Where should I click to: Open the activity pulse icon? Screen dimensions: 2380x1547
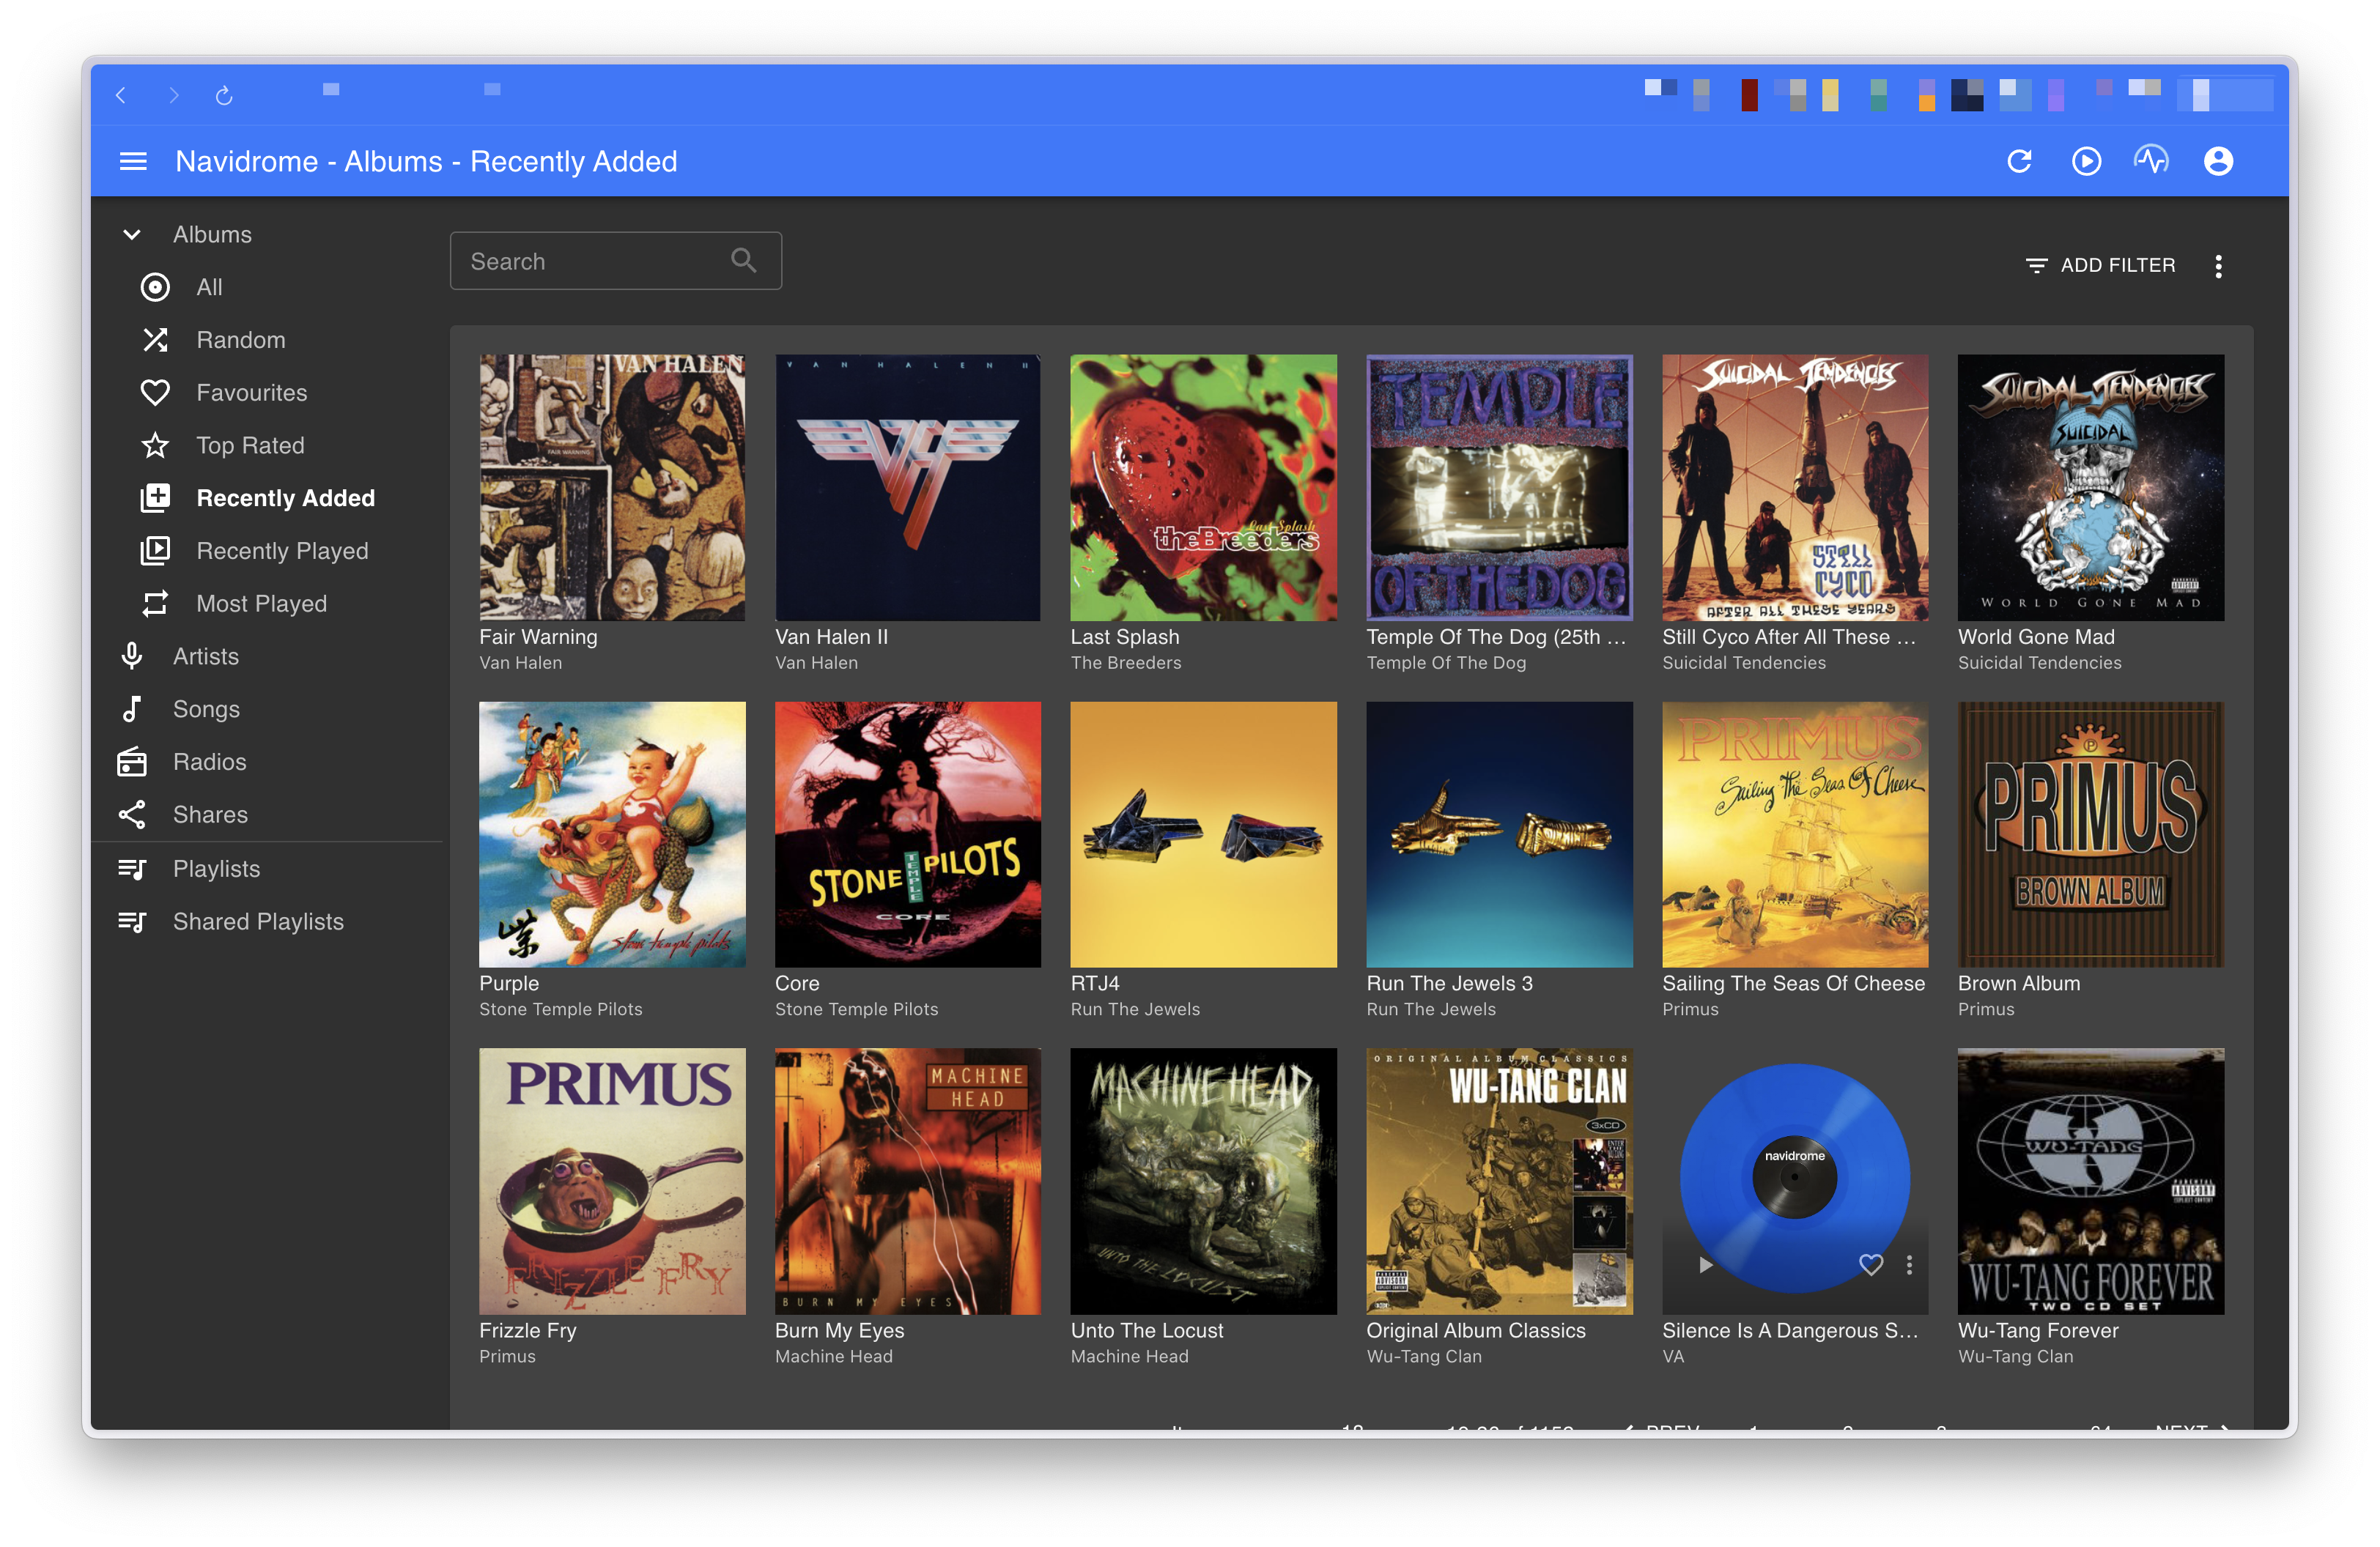tap(2151, 160)
